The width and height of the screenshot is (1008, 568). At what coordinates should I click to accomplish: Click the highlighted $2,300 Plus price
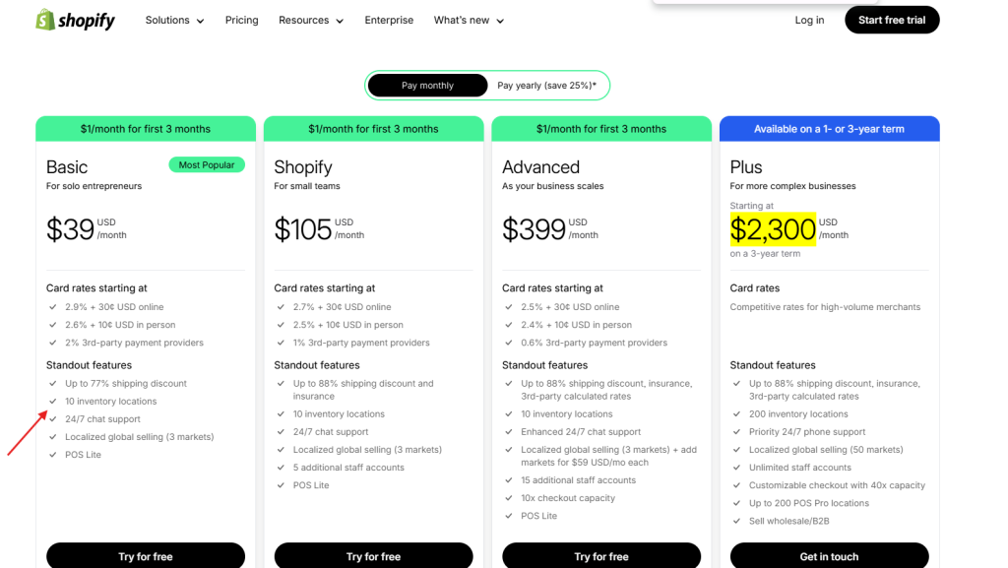click(x=773, y=229)
